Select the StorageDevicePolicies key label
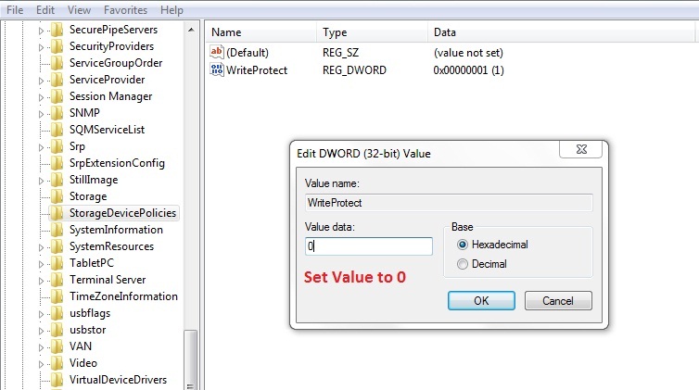Viewport: 699px width, 390px height. [122, 213]
